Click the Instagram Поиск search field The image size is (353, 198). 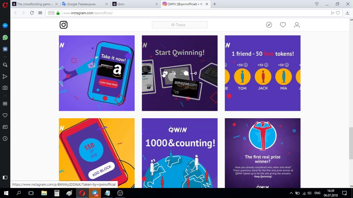coord(180,25)
